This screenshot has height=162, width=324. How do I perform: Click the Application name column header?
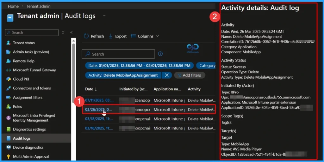167,89
